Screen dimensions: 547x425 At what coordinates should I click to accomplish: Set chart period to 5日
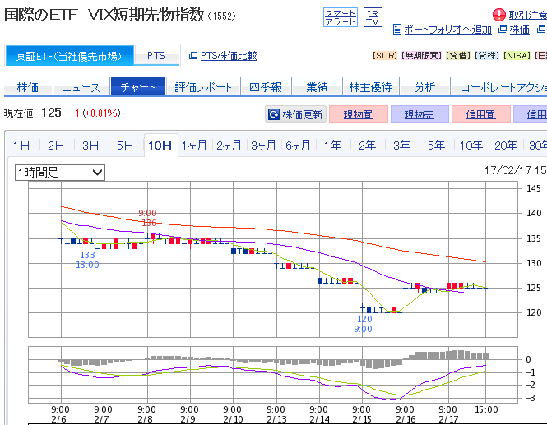(x=126, y=146)
